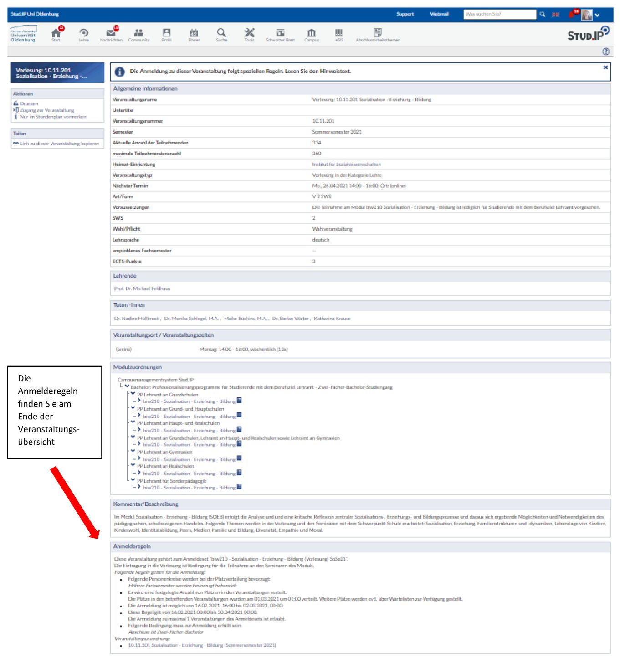
Task: Select the 'Wahlveranstaltung' value
Action: tap(332, 229)
